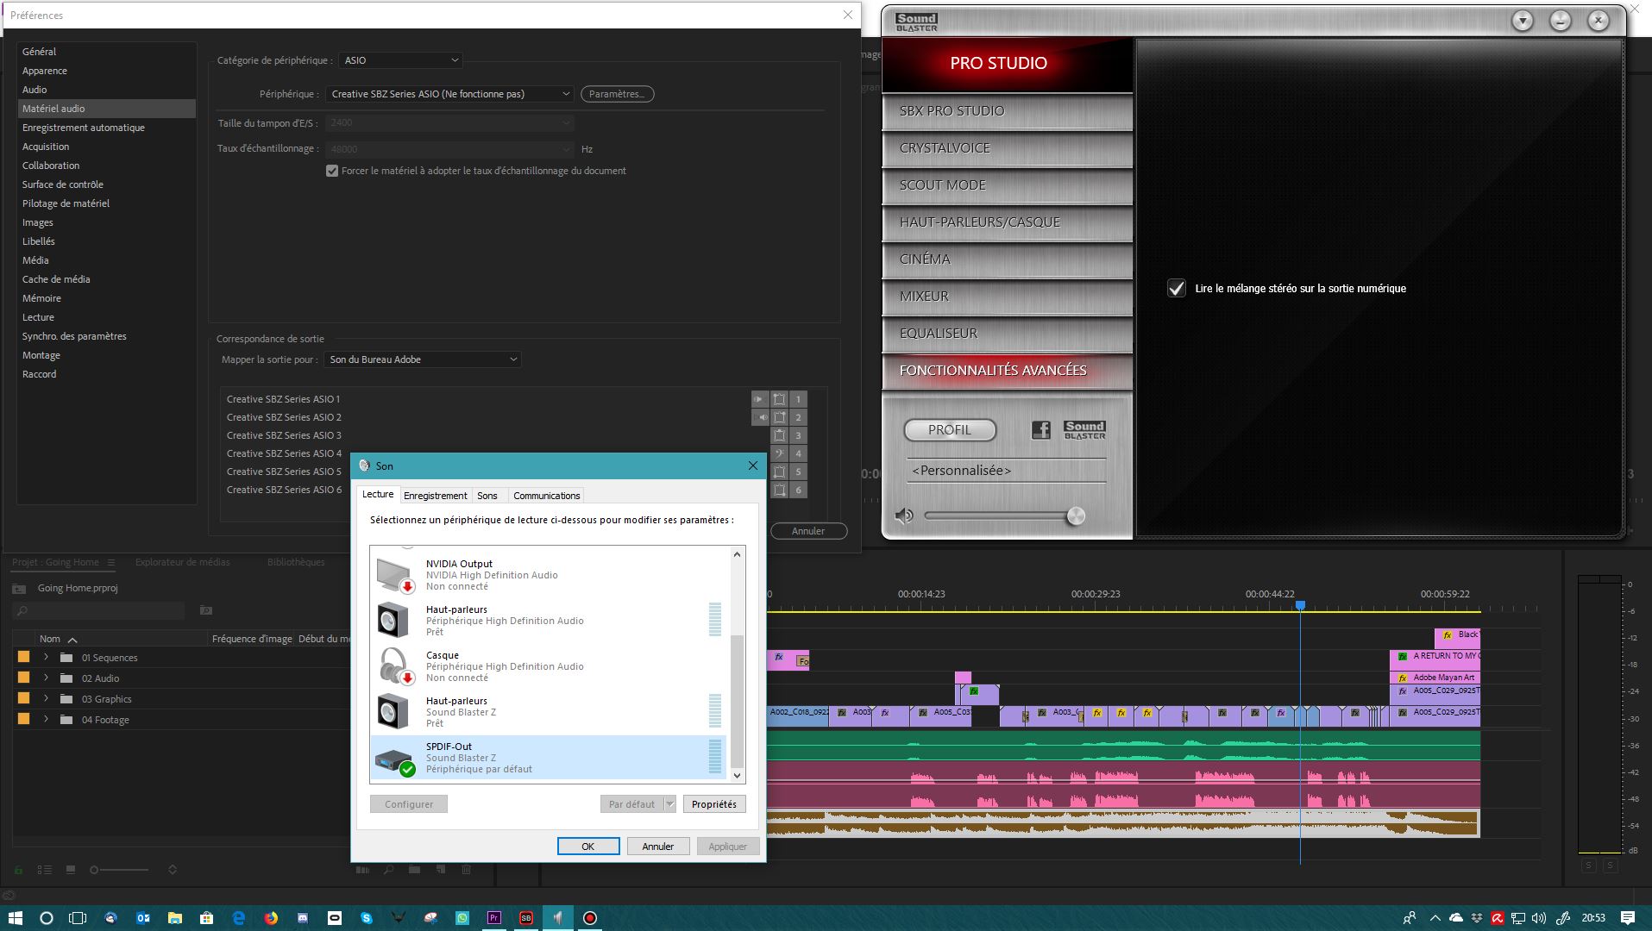Click the Propriétés button in Son dialog

pyautogui.click(x=714, y=804)
